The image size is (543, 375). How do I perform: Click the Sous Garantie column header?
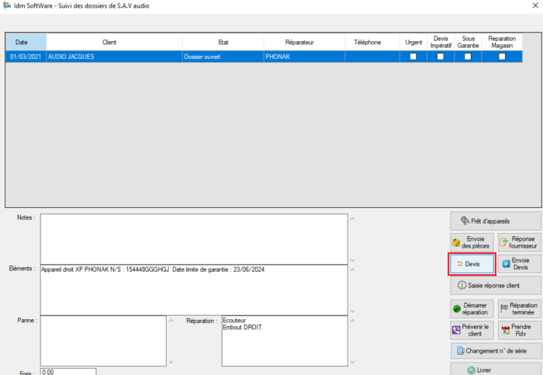pyautogui.click(x=468, y=42)
